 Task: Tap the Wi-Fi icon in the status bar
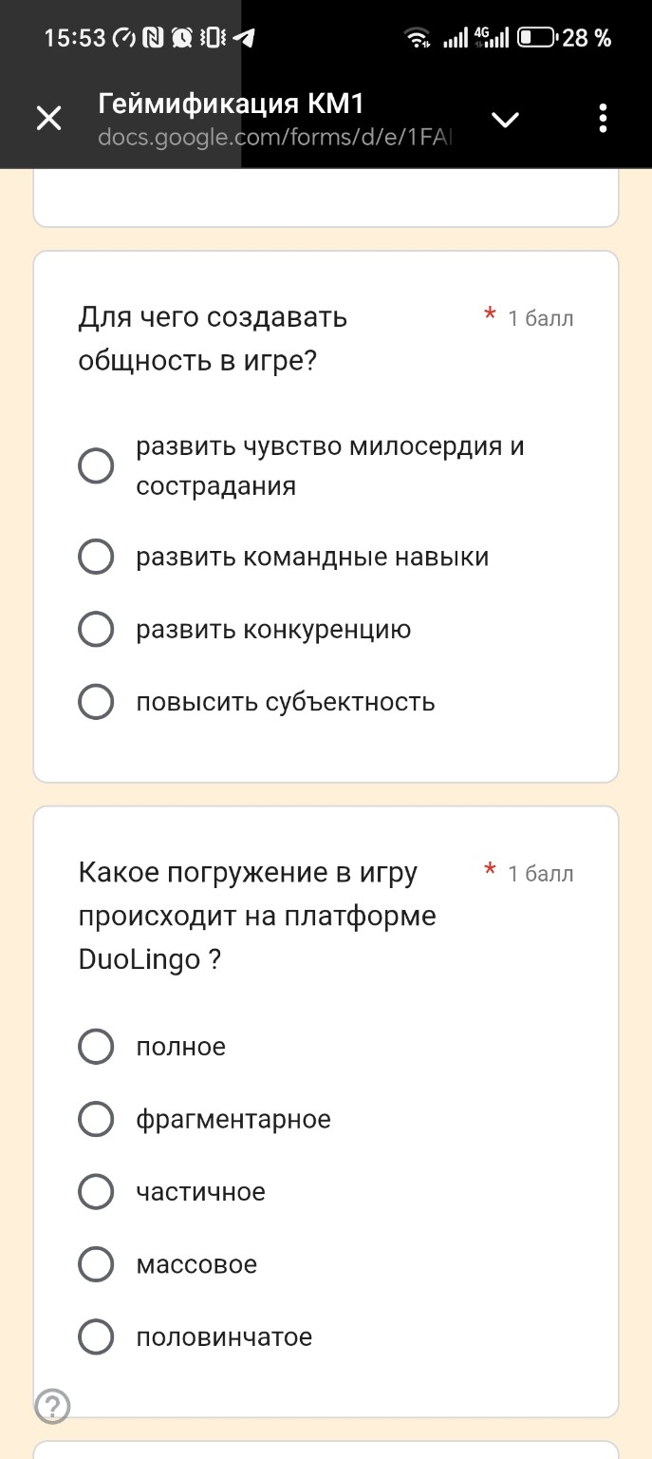pyautogui.click(x=418, y=36)
